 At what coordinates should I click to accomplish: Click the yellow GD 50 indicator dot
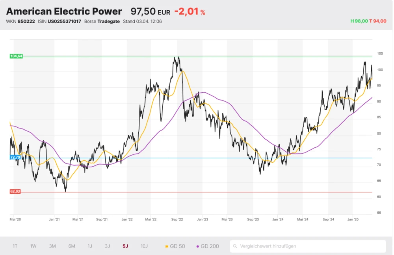168,246
